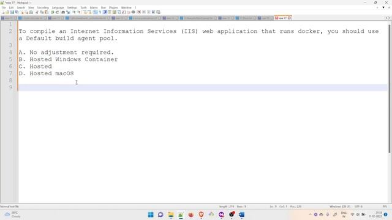Open Find dialog with binoculars icon

[63, 12]
